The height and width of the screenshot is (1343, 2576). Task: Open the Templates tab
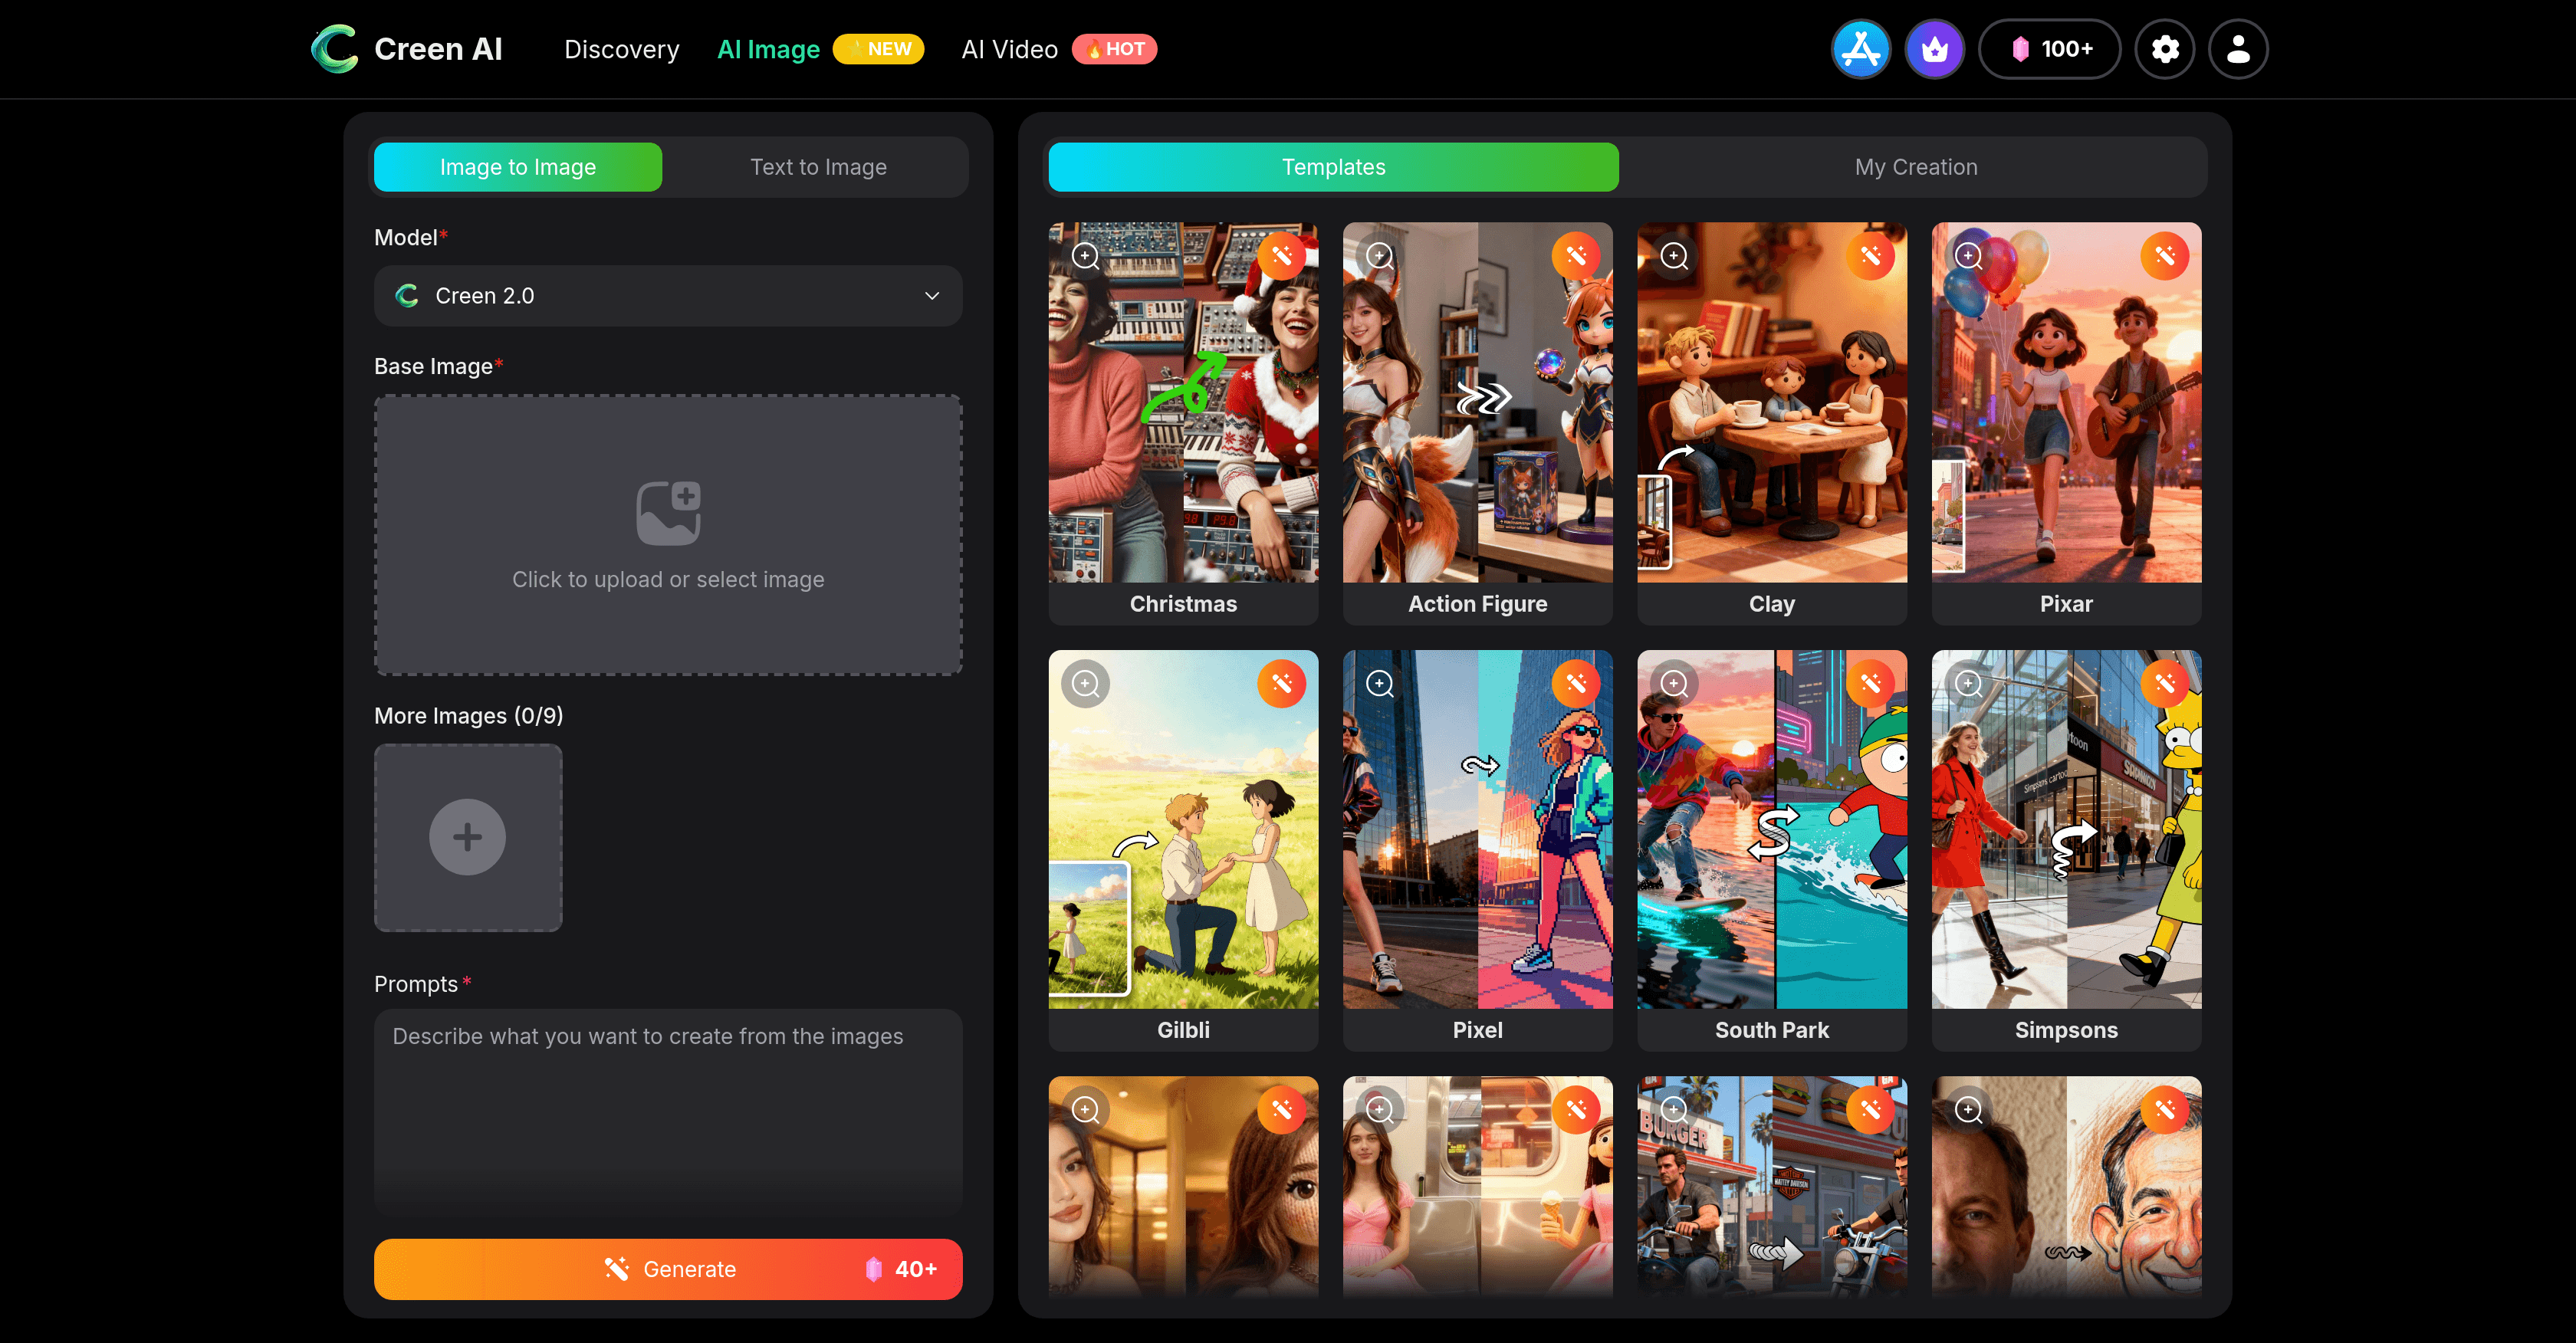pyautogui.click(x=1333, y=167)
